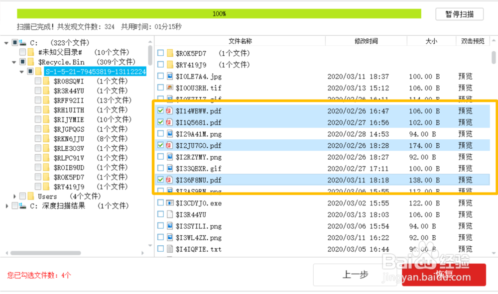Click the image icon of $I2RZYMY.png
Viewport: 498px width, 294px height.
tap(170, 157)
